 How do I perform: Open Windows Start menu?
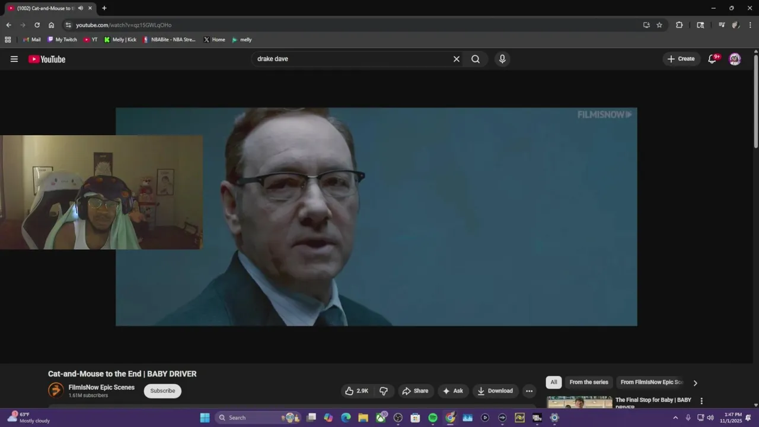[205, 418]
